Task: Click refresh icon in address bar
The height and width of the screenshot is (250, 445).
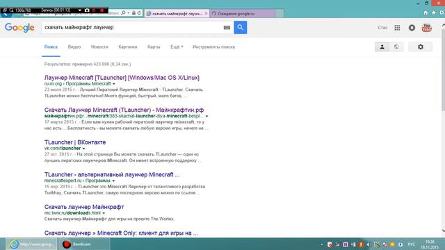Action: [139, 13]
